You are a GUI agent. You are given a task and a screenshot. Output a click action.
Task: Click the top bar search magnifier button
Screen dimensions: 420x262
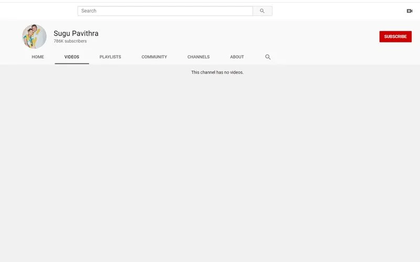[x=262, y=11]
